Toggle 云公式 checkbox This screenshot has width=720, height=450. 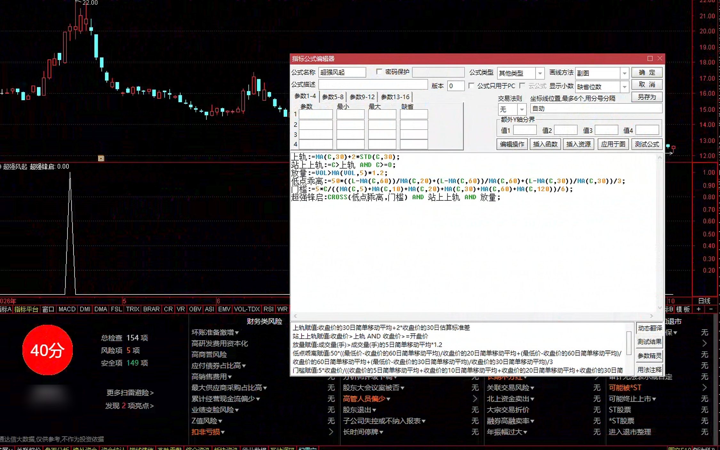523,86
